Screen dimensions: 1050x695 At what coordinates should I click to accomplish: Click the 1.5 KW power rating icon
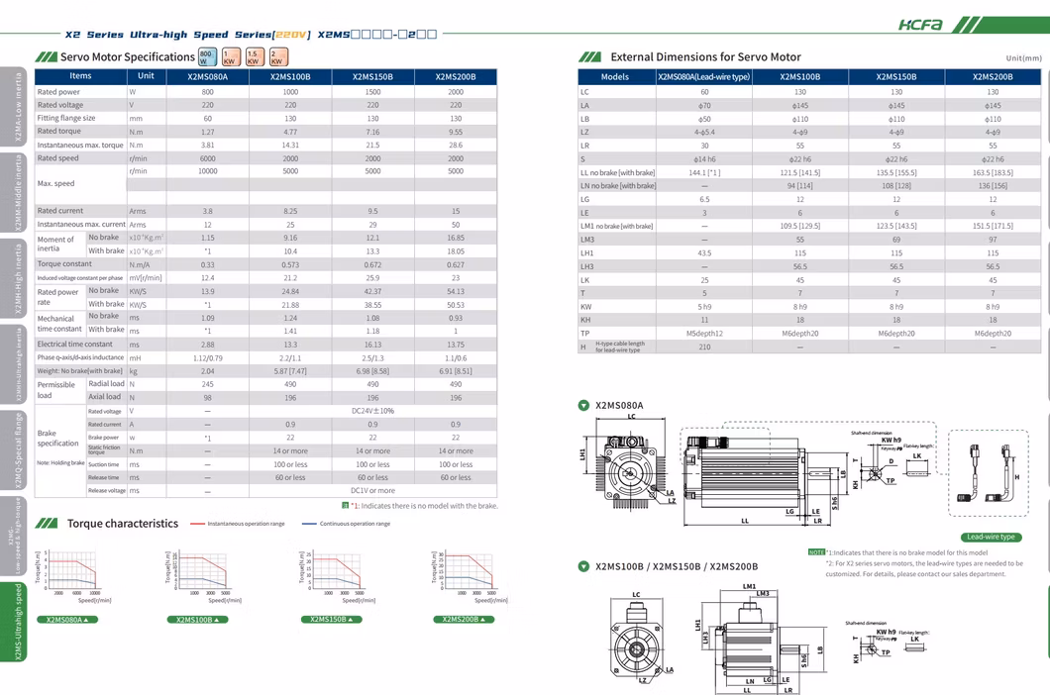click(x=255, y=56)
